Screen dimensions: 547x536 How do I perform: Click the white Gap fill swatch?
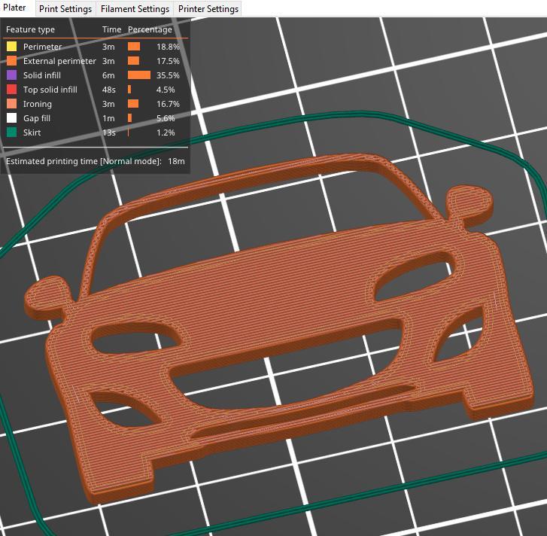click(x=11, y=118)
